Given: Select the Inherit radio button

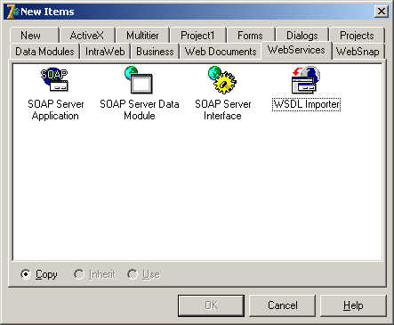Looking at the screenshot, I should pyautogui.click(x=79, y=274).
